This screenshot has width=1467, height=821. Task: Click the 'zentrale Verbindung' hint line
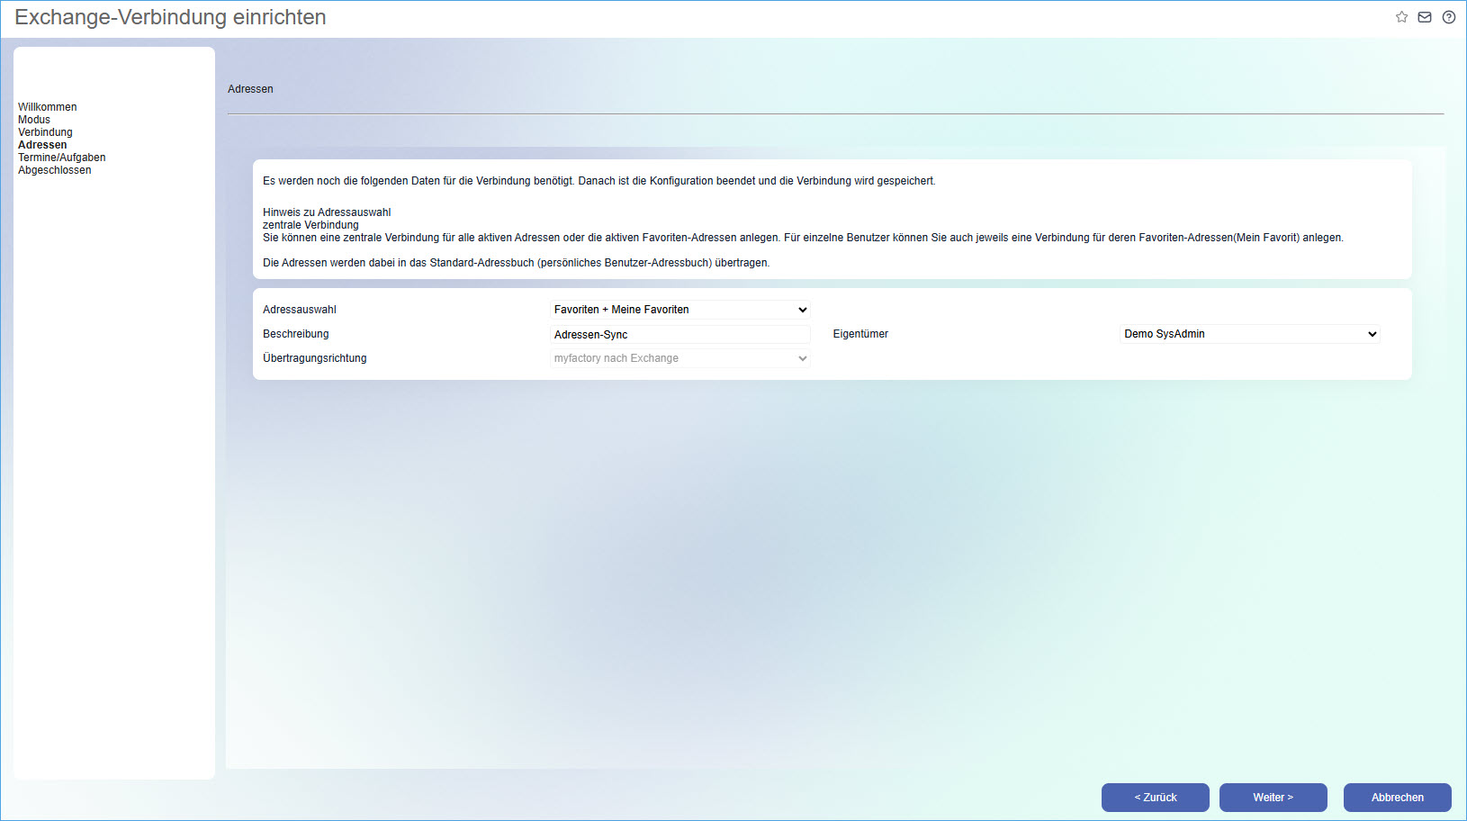(310, 225)
